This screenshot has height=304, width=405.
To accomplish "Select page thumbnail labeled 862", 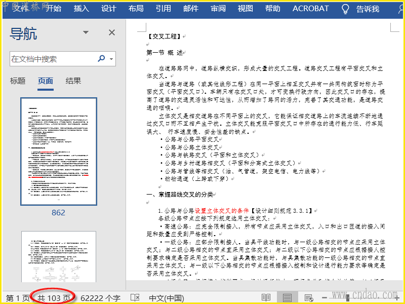I will pyautogui.click(x=59, y=151).
